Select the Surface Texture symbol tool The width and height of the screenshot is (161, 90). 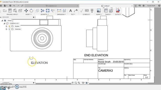click(x=82, y=10)
